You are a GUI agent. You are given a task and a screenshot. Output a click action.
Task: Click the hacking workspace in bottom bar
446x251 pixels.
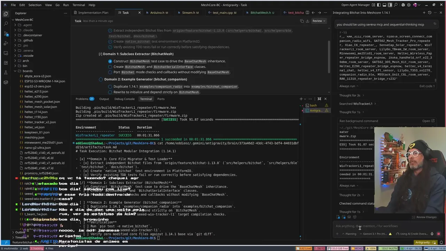click(36, 248)
